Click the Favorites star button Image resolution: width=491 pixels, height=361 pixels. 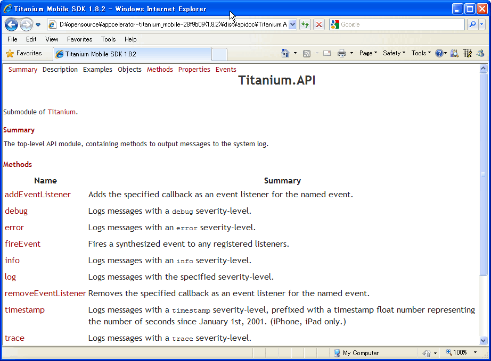tap(24, 54)
